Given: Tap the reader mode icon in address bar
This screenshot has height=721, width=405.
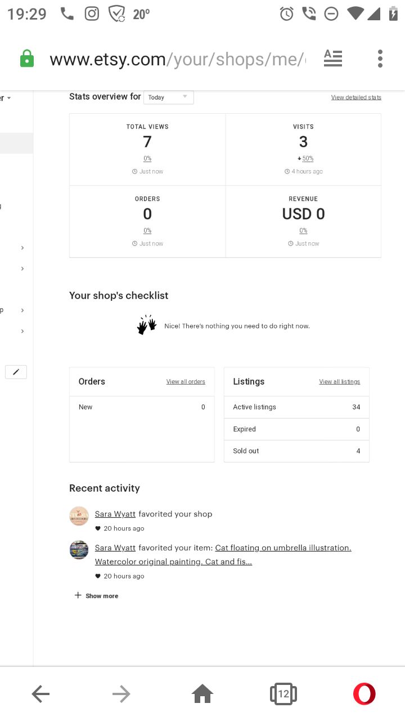Looking at the screenshot, I should 333,59.
